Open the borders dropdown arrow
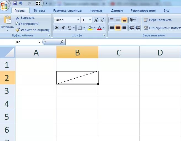The image size is (181, 141). [x=84, y=28]
